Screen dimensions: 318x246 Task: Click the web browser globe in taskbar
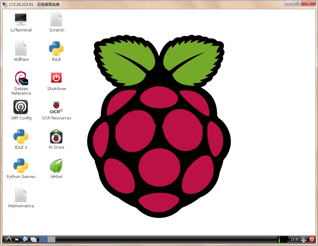[x=25, y=239]
